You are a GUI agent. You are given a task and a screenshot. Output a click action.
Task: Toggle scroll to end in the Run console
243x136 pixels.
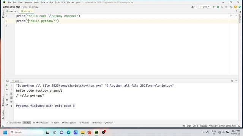tap(11, 97)
